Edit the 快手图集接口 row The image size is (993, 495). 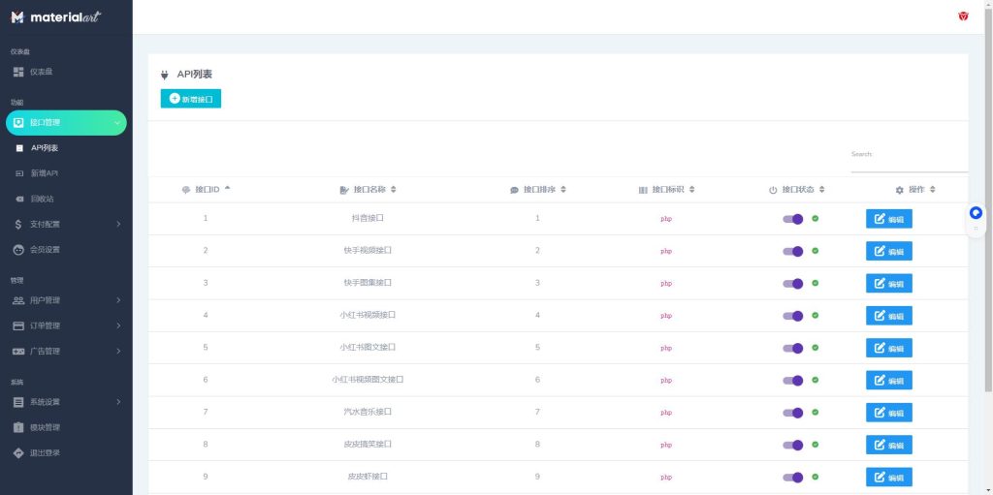point(889,284)
